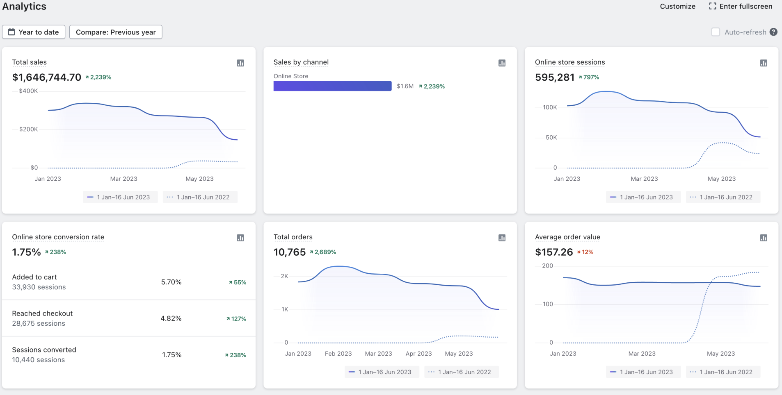Toggle 2022 series legend in Total orders chart
Image resolution: width=782 pixels, height=395 pixels.
(461, 372)
